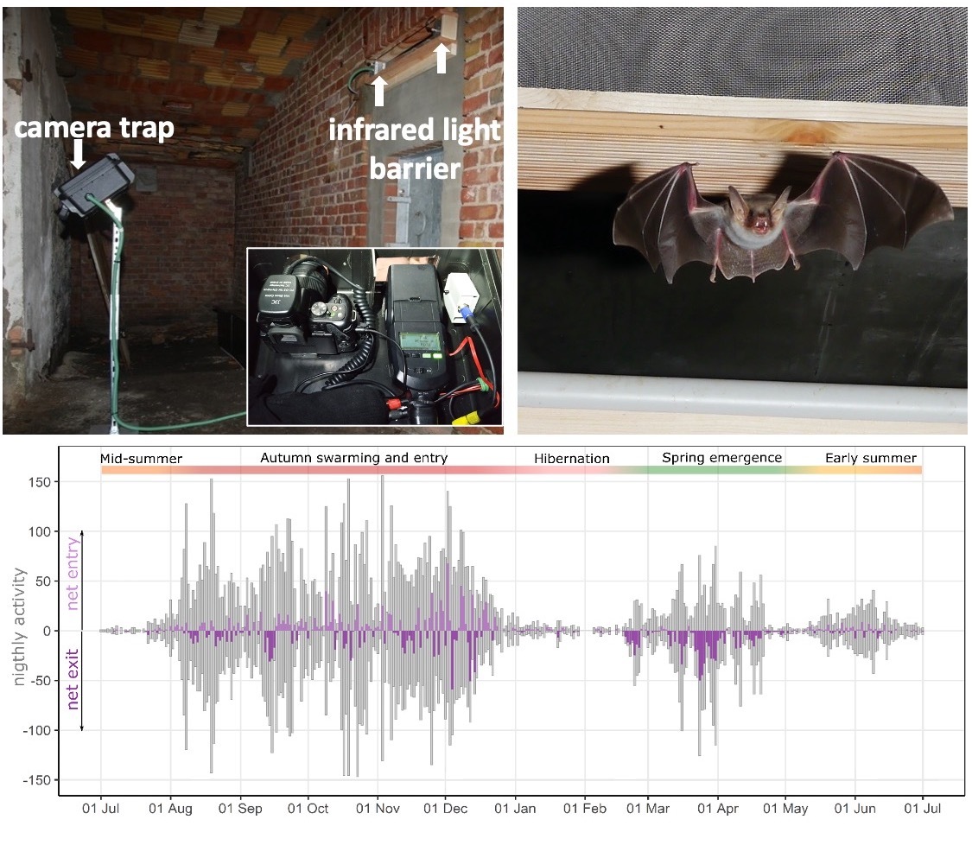Click the arrow below the camera trap label
This screenshot has width=972, height=864.
coord(78,156)
